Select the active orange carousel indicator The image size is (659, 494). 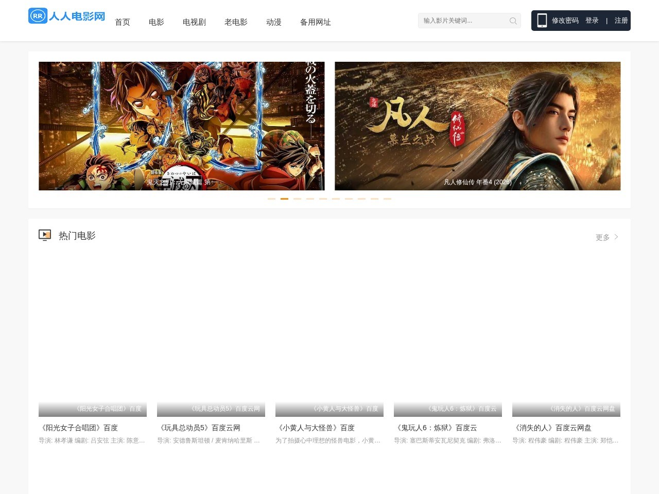284,199
